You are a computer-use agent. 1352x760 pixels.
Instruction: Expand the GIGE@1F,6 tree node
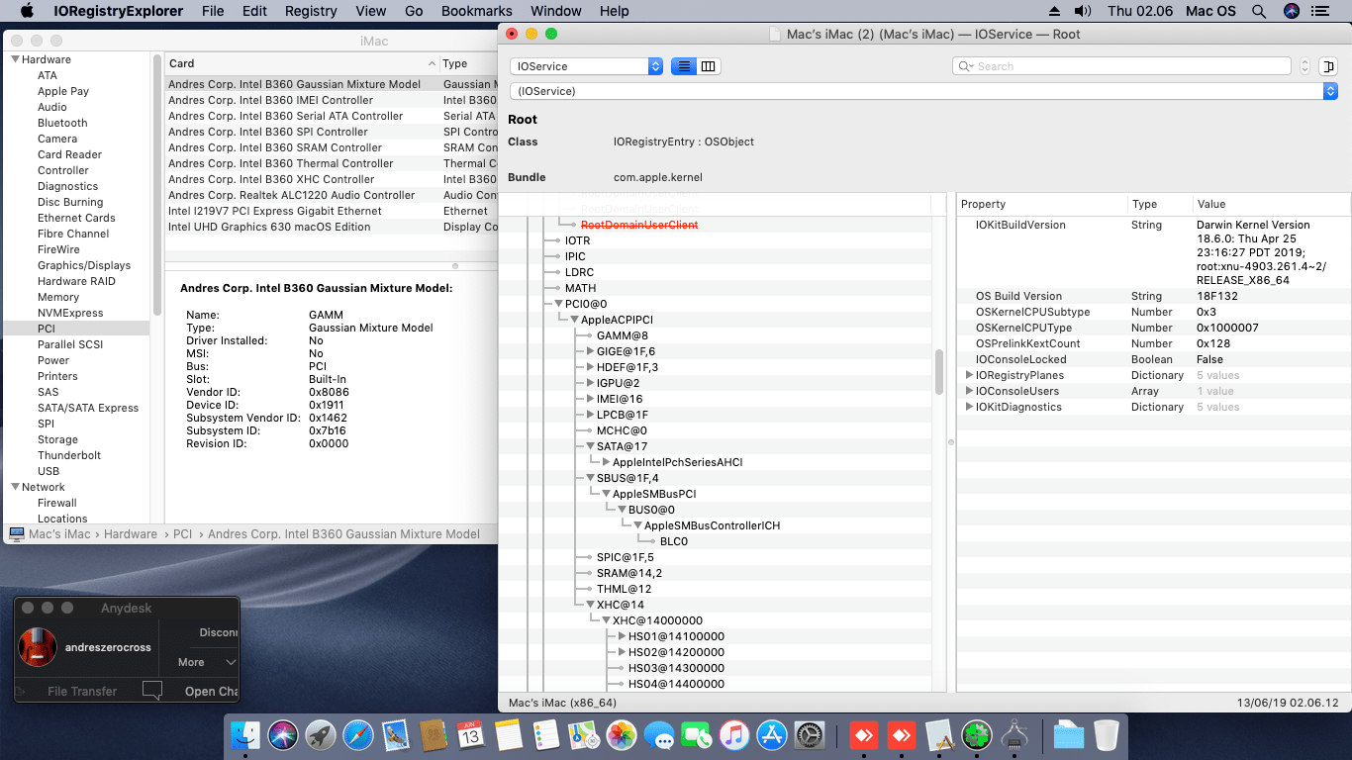click(x=590, y=351)
